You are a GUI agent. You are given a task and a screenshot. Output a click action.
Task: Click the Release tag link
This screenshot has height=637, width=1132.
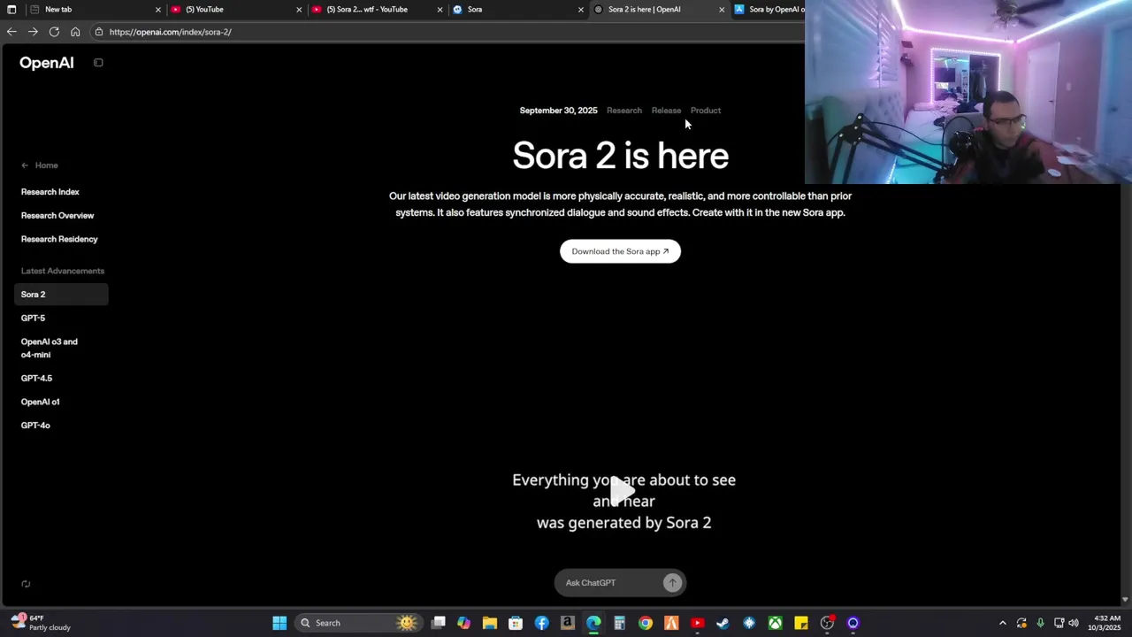(x=666, y=111)
